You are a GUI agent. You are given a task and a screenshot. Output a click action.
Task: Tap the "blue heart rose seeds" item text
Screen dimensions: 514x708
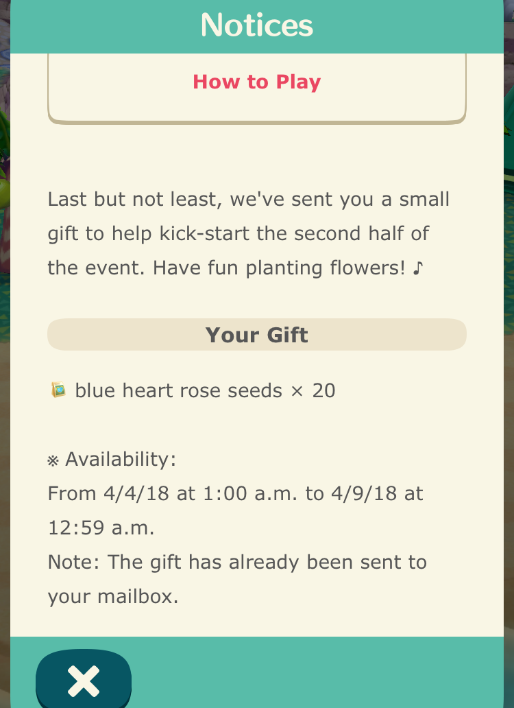[179, 390]
